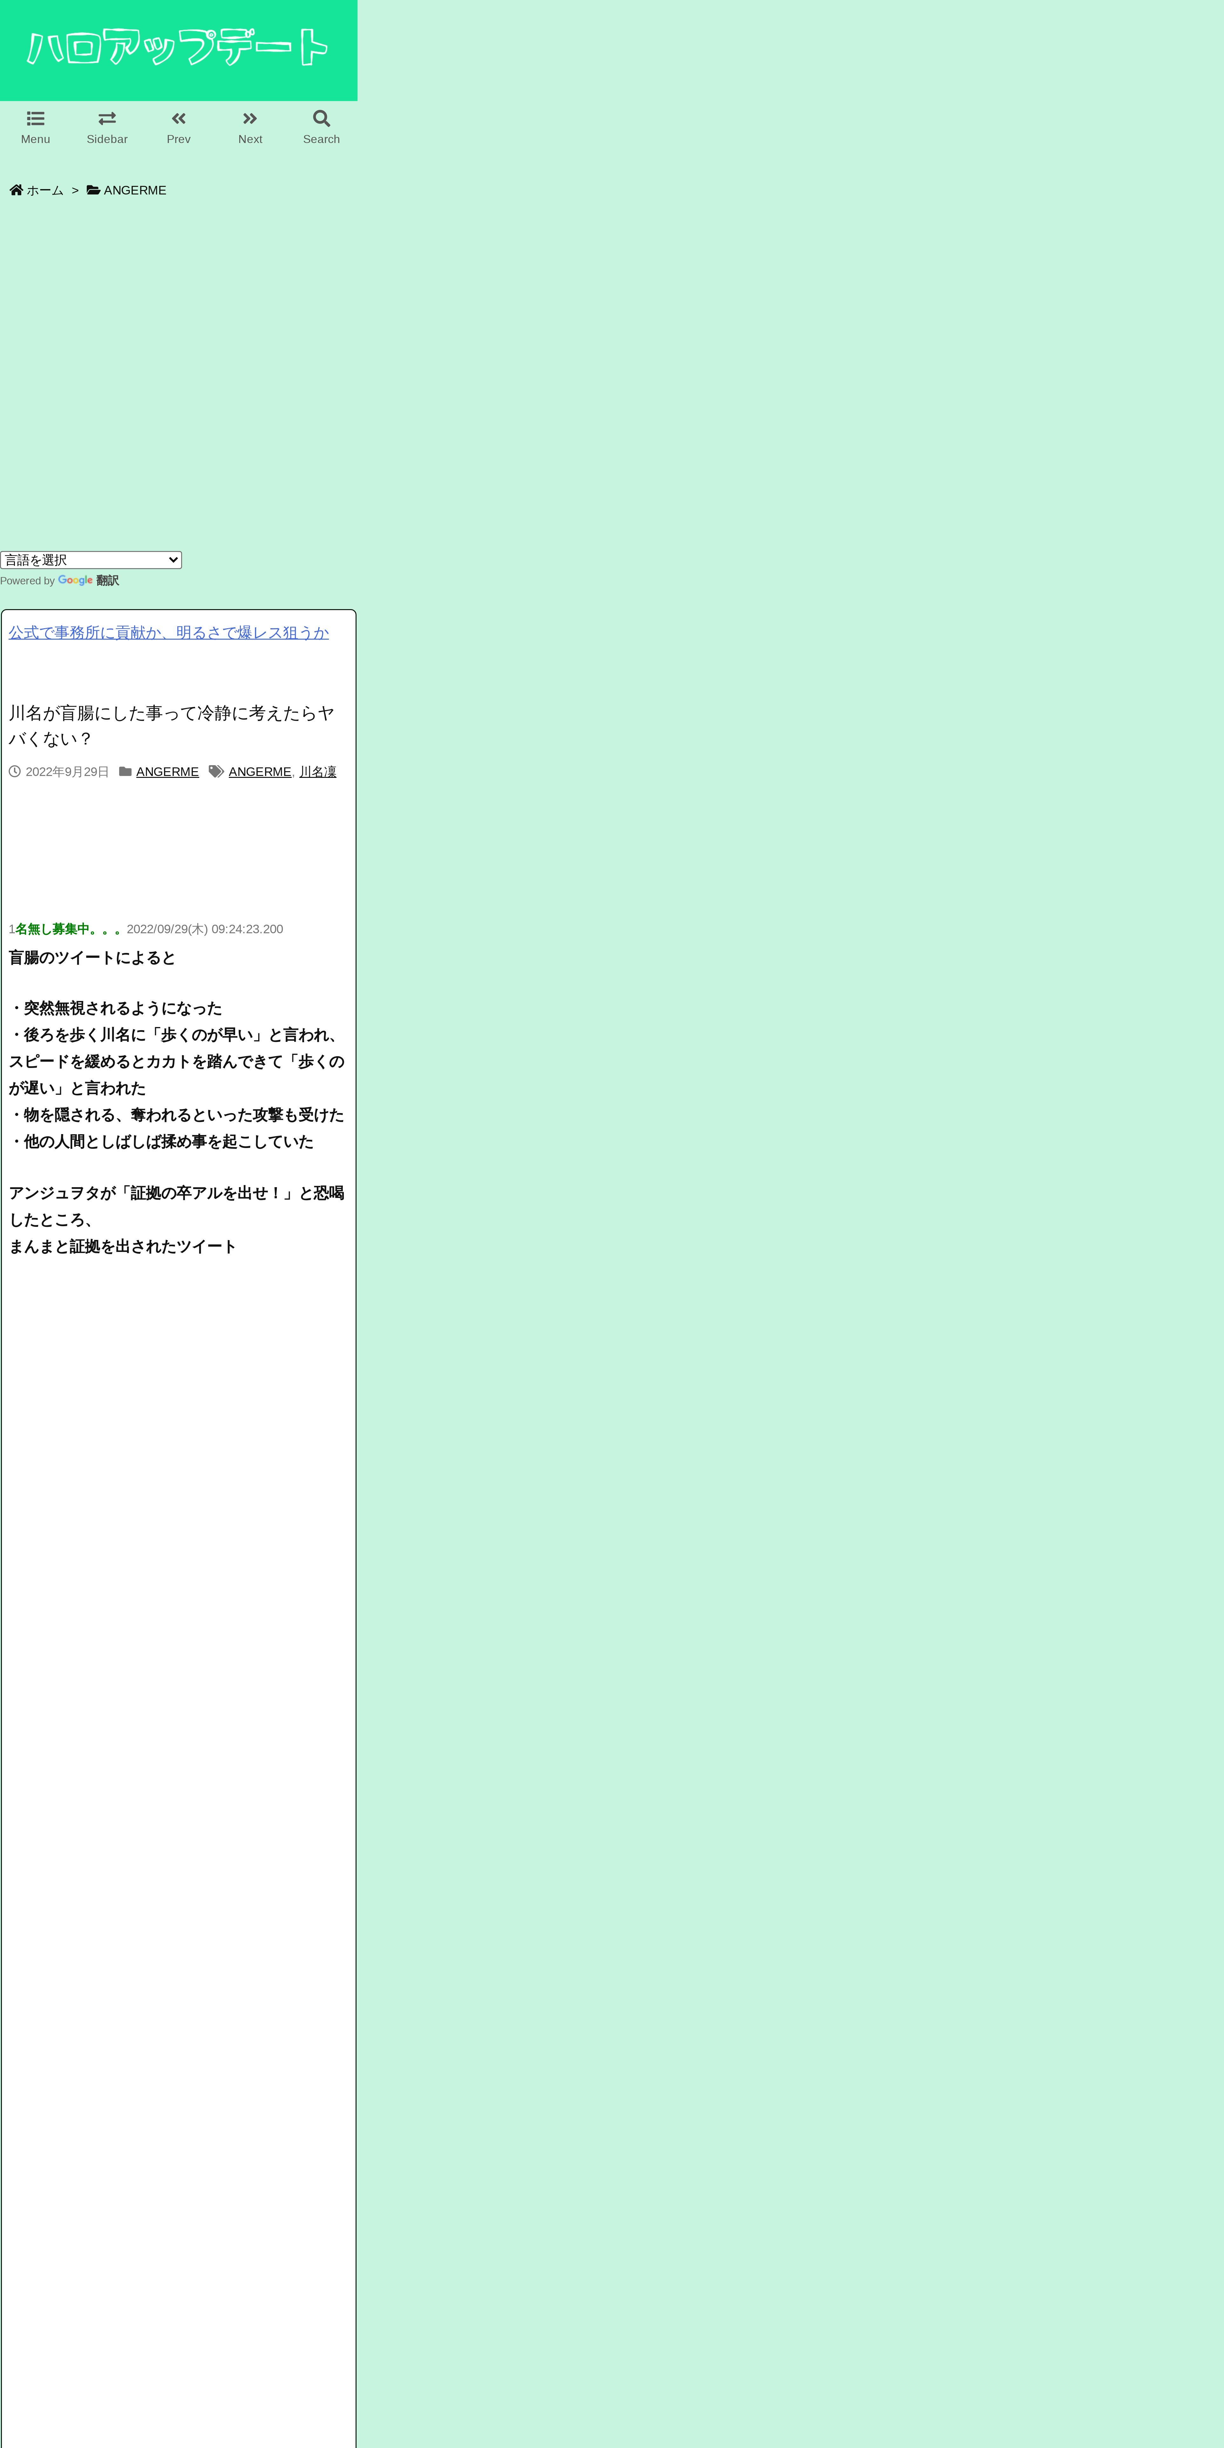
Task: Click line まんまと証拠を出されたツイート
Action: point(123,1247)
